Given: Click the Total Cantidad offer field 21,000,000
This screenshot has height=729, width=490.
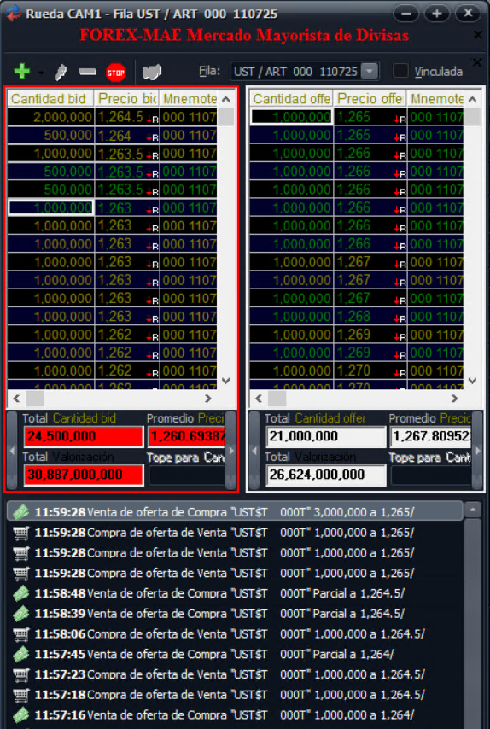Looking at the screenshot, I should pos(326,436).
